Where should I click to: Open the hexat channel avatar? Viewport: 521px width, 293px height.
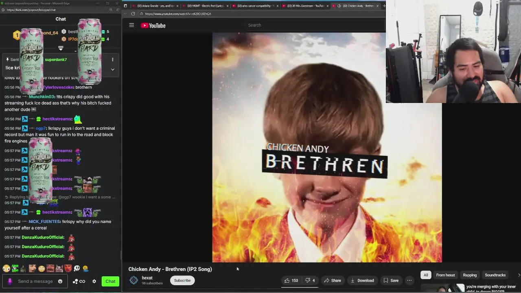click(134, 280)
